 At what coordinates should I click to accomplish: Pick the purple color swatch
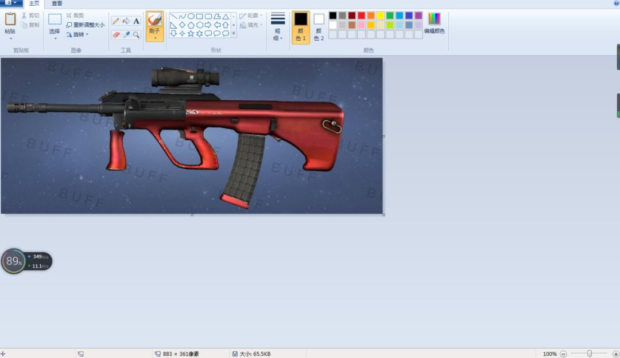[x=418, y=15]
